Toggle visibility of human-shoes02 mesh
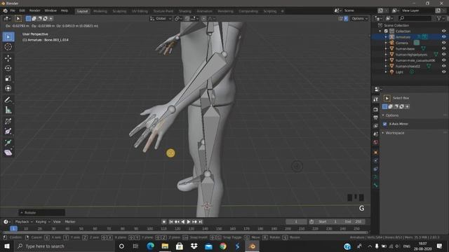Screen dimensions: 449x252 tap(443, 66)
